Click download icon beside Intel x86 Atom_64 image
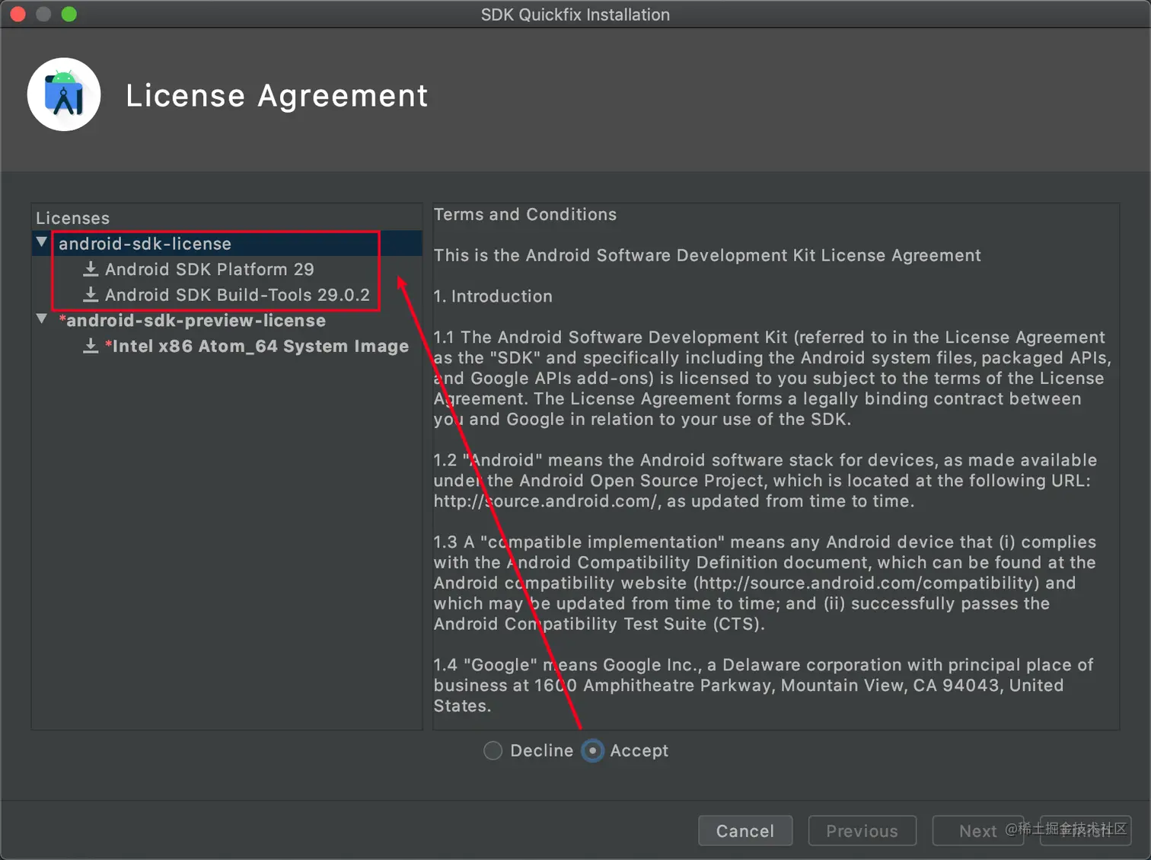The image size is (1151, 860). point(91,346)
